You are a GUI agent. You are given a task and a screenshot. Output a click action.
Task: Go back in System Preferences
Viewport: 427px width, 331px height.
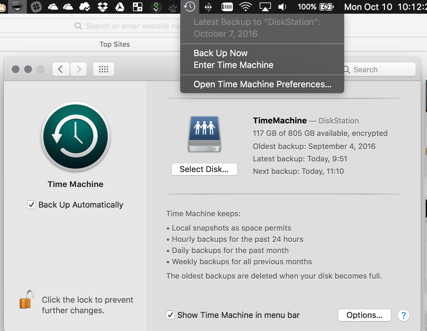coord(61,69)
